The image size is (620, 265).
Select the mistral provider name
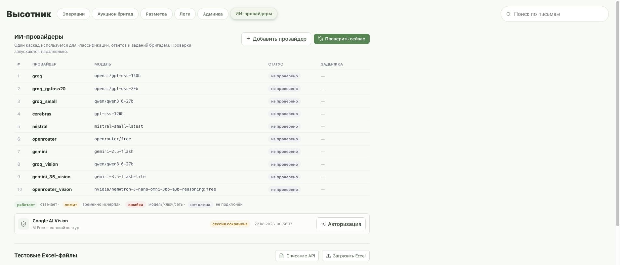(40, 126)
